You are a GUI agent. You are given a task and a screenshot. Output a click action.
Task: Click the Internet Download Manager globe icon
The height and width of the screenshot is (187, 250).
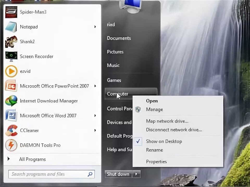pyautogui.click(x=11, y=101)
